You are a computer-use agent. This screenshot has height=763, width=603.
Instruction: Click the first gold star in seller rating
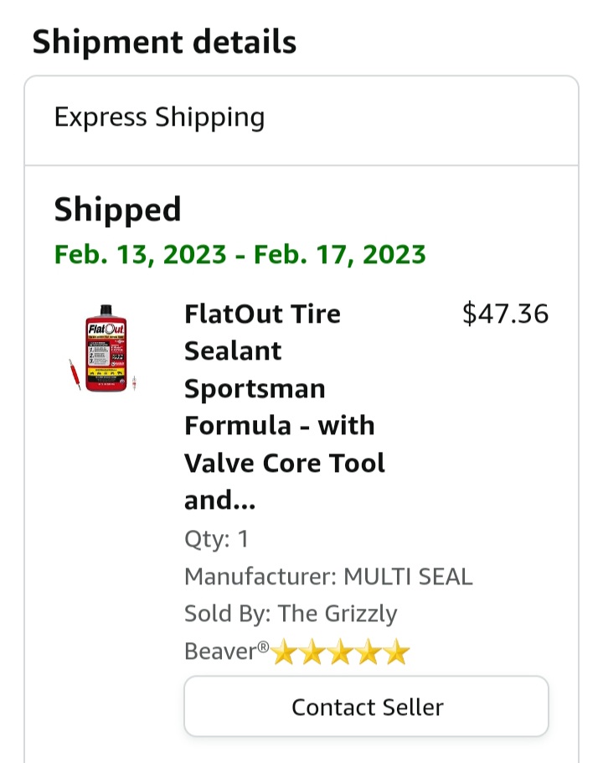click(283, 651)
